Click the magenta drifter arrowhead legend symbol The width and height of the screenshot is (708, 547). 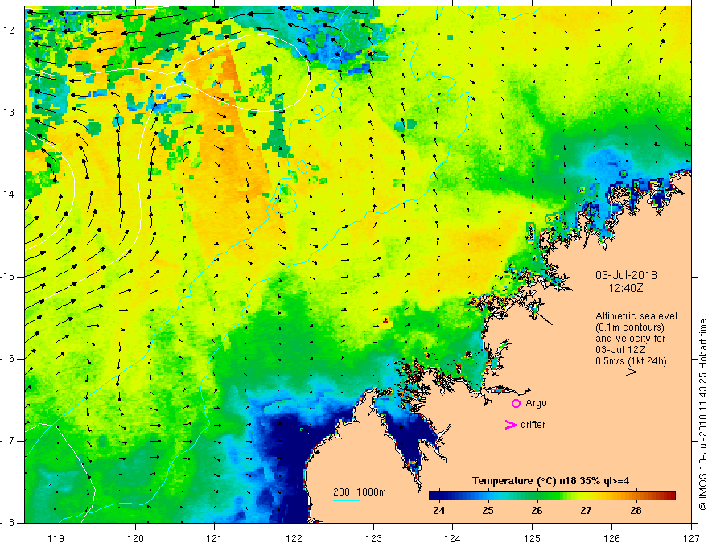(x=510, y=425)
